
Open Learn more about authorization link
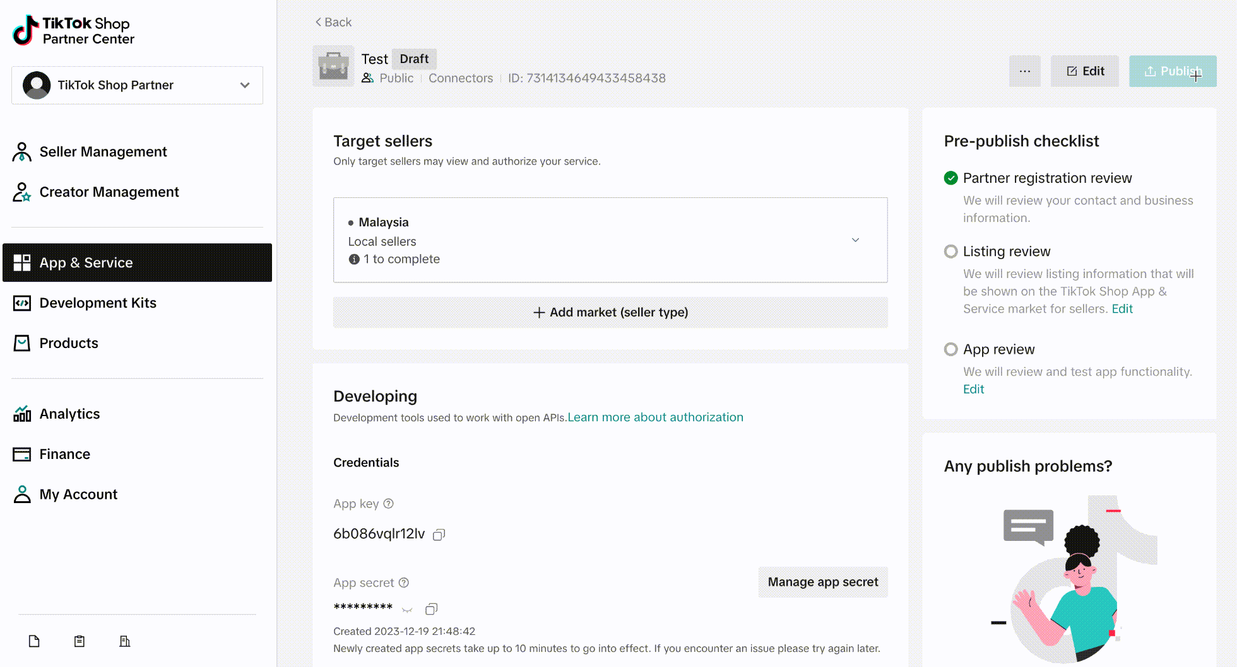655,417
